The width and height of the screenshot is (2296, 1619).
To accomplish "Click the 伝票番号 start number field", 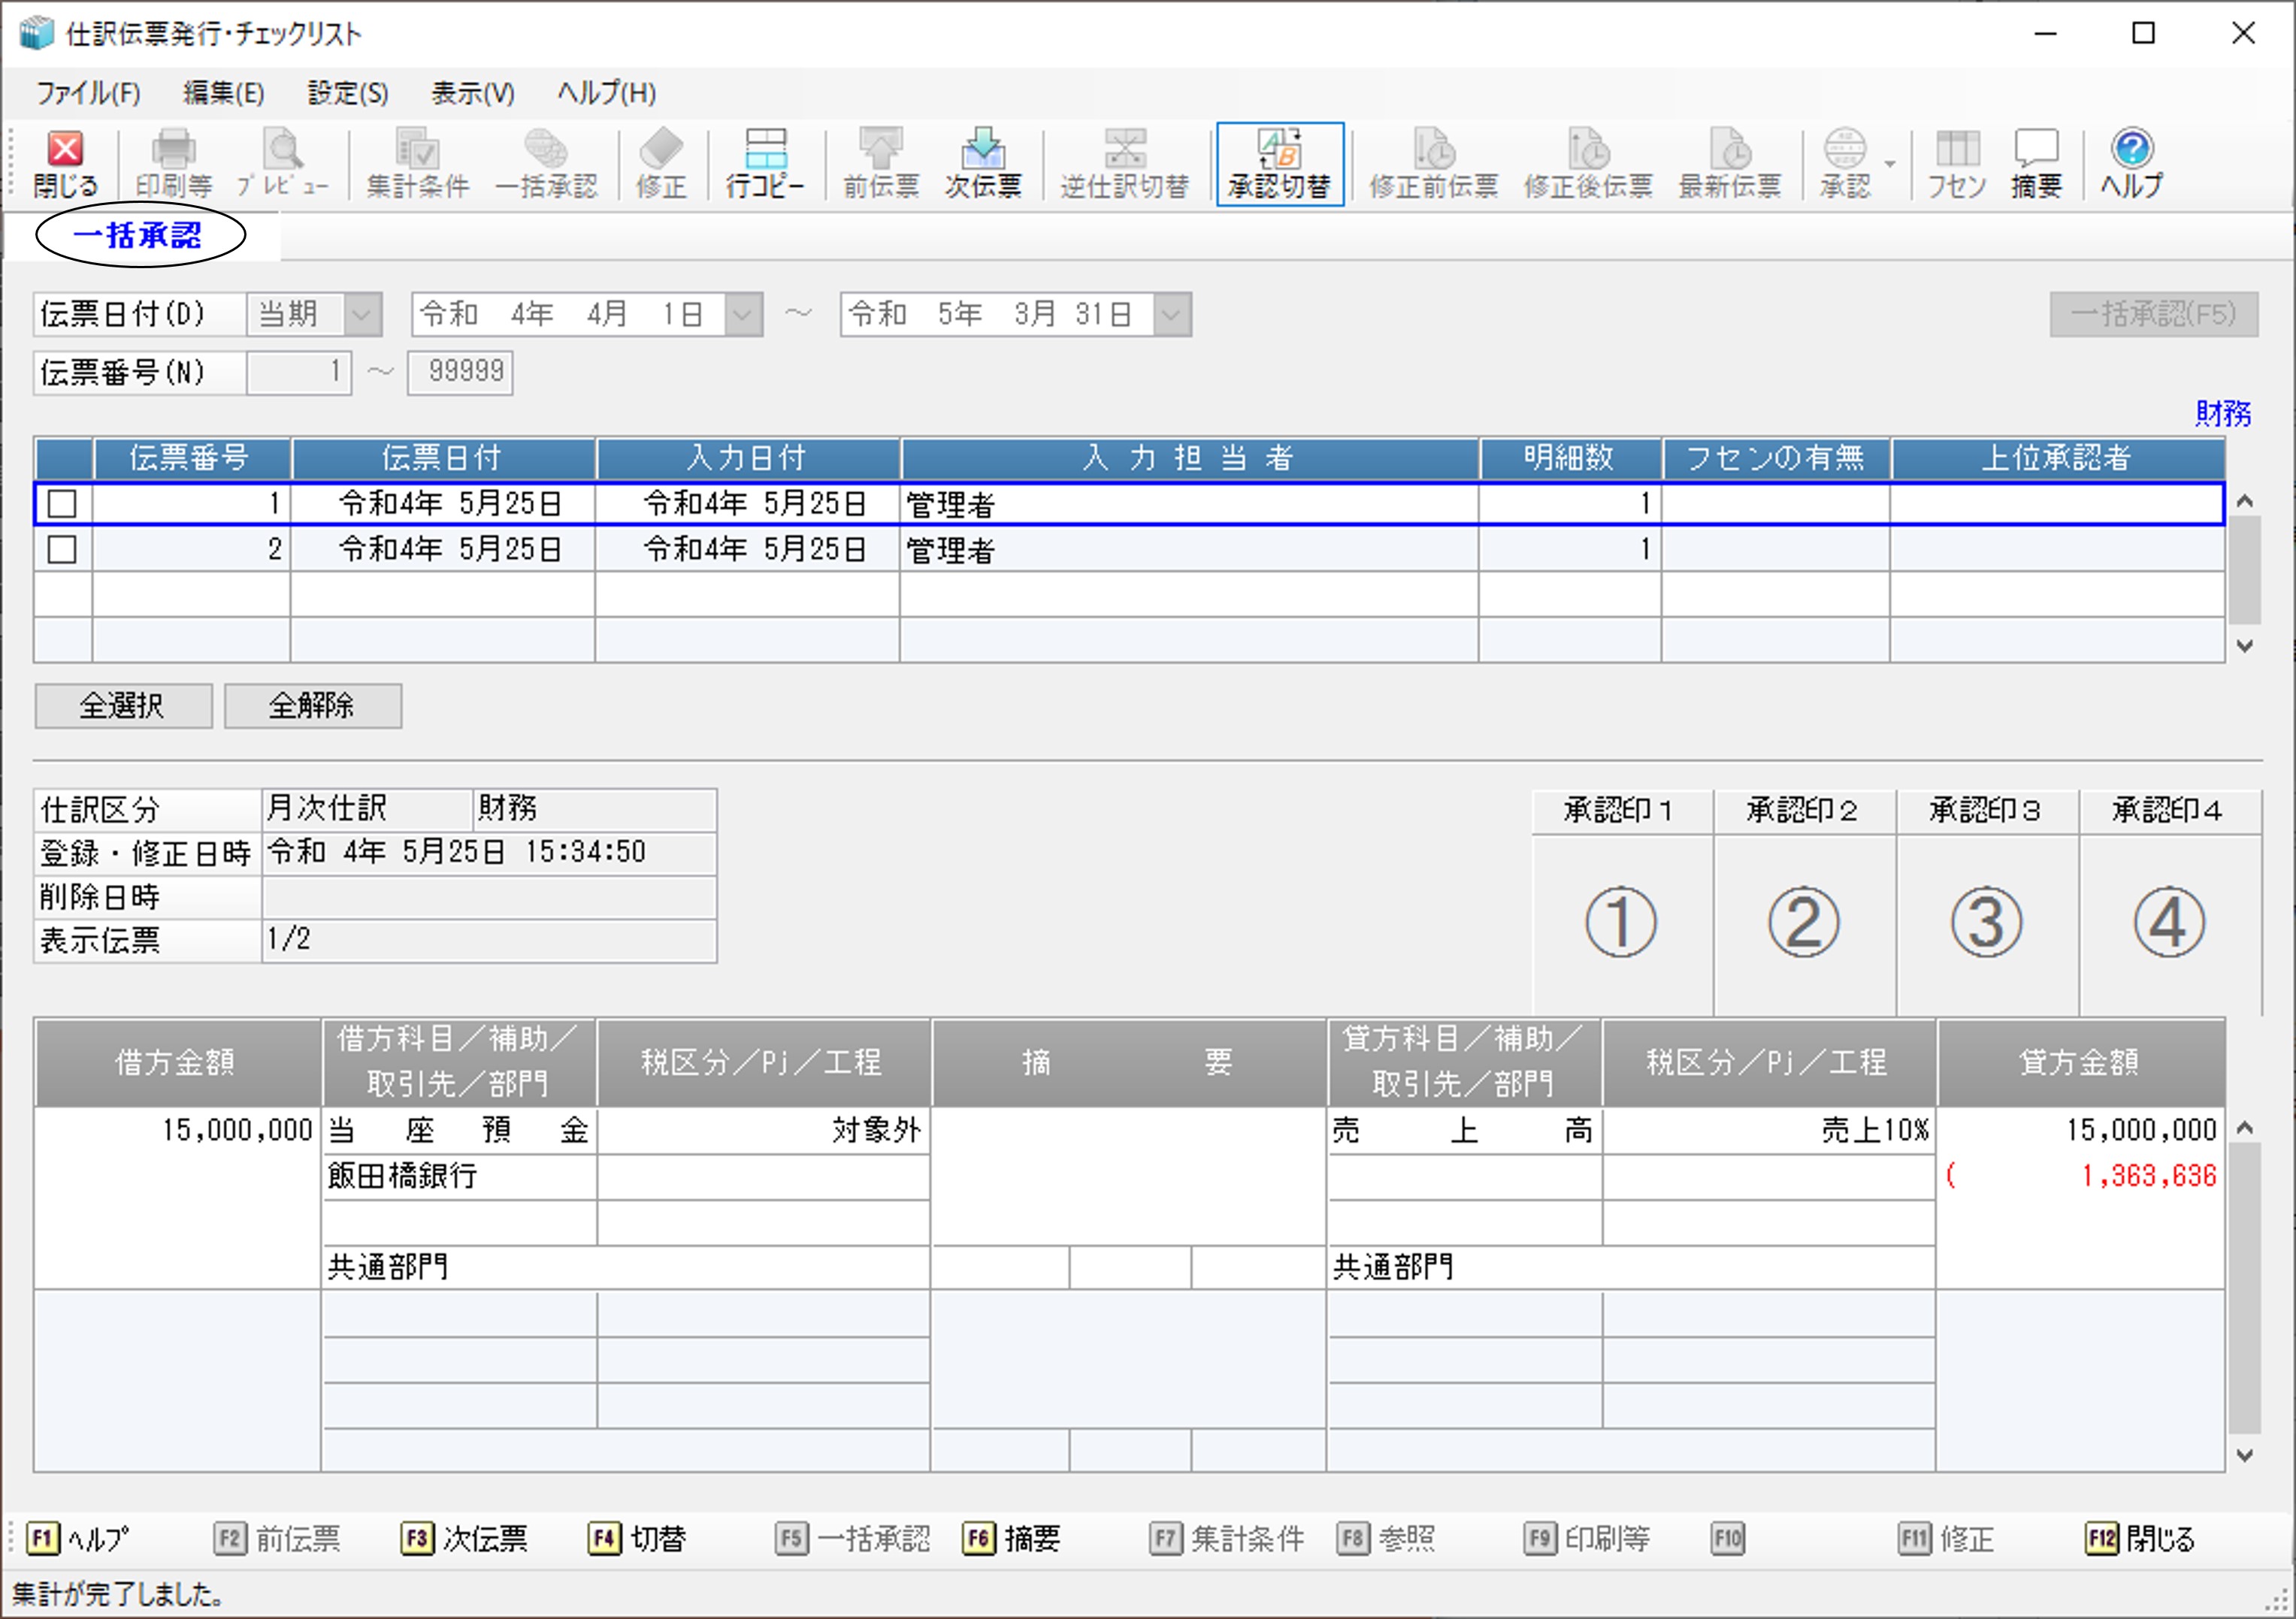I will tap(299, 373).
